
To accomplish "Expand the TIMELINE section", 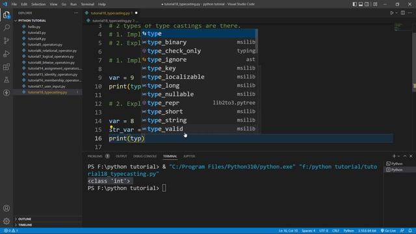I will coord(25,225).
